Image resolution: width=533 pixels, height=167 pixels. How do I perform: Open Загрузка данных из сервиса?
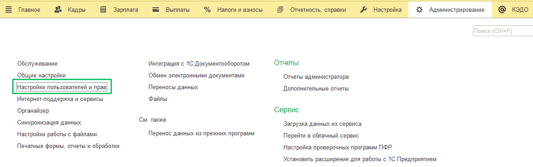point(322,124)
